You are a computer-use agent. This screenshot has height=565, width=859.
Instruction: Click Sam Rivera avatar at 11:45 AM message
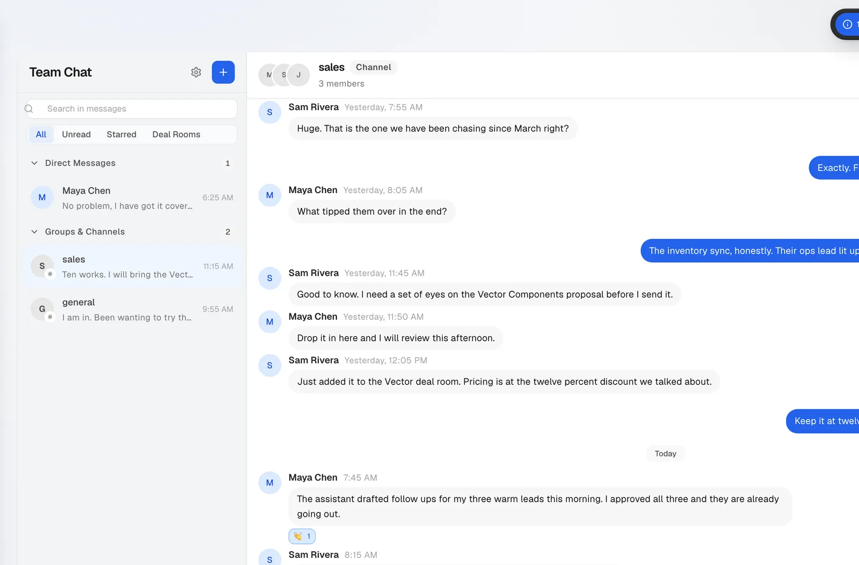[270, 278]
